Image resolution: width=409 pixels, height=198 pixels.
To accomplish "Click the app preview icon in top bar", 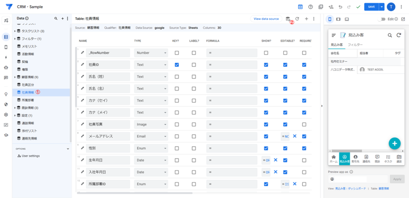I will (x=300, y=7).
